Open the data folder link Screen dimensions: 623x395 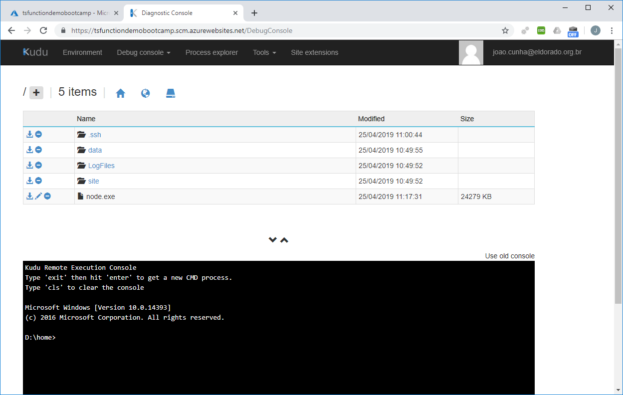(x=95, y=150)
